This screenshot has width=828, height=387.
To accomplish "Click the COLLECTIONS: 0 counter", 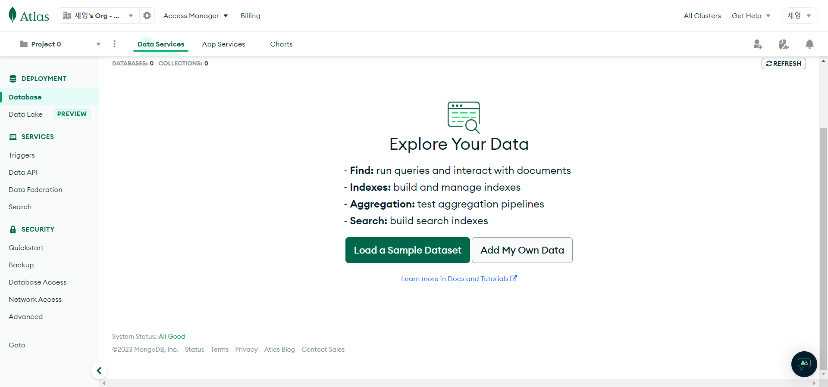I will [x=183, y=63].
